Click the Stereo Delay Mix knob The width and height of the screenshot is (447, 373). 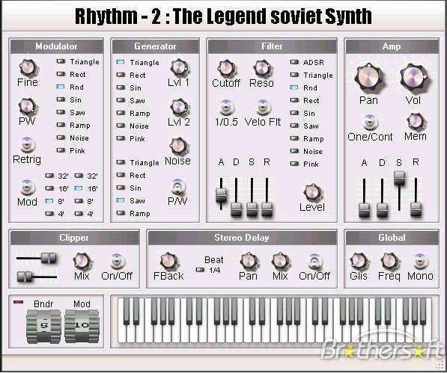280,261
